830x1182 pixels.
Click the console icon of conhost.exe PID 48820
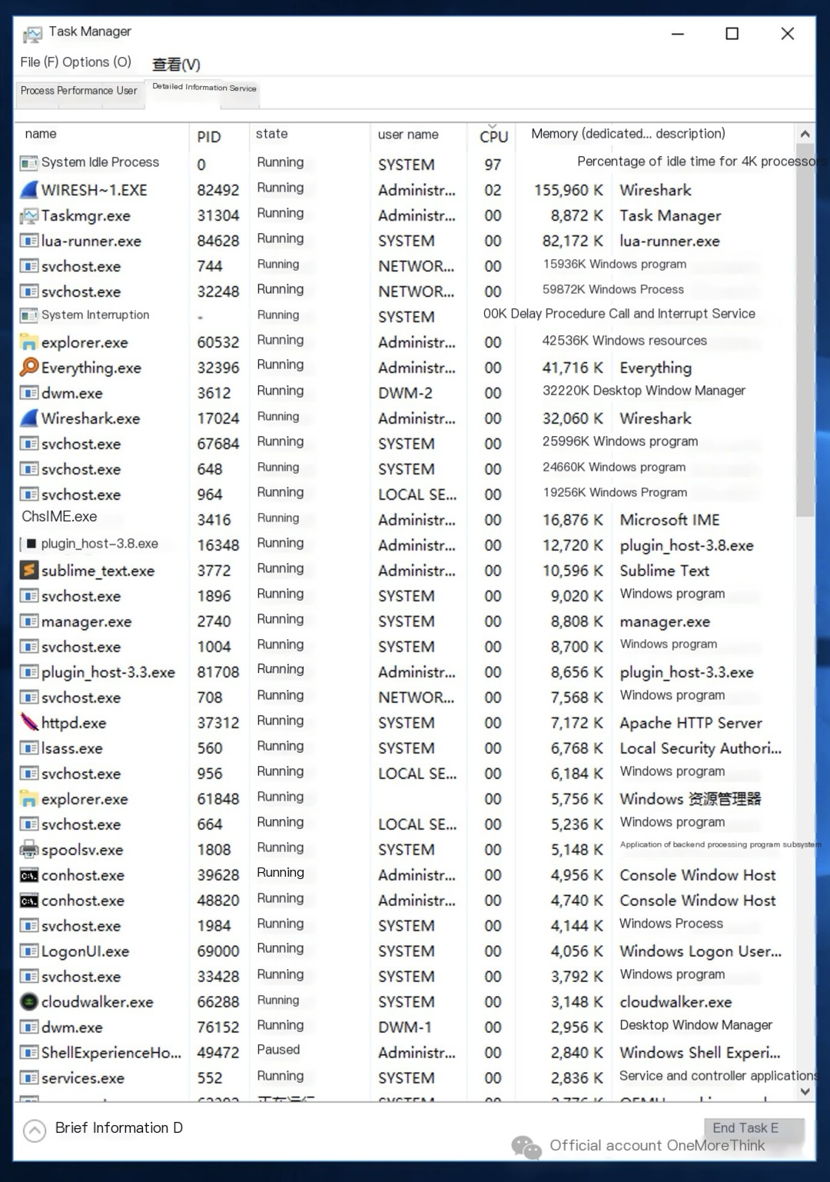pos(28,901)
